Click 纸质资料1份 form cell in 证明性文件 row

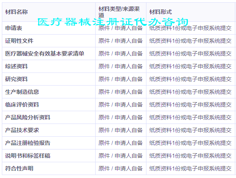[x=190, y=41]
